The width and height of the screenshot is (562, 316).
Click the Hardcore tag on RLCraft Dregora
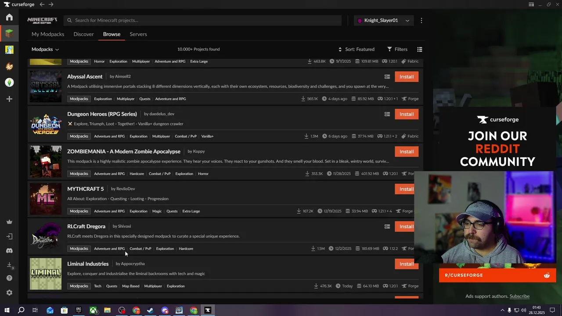click(186, 248)
